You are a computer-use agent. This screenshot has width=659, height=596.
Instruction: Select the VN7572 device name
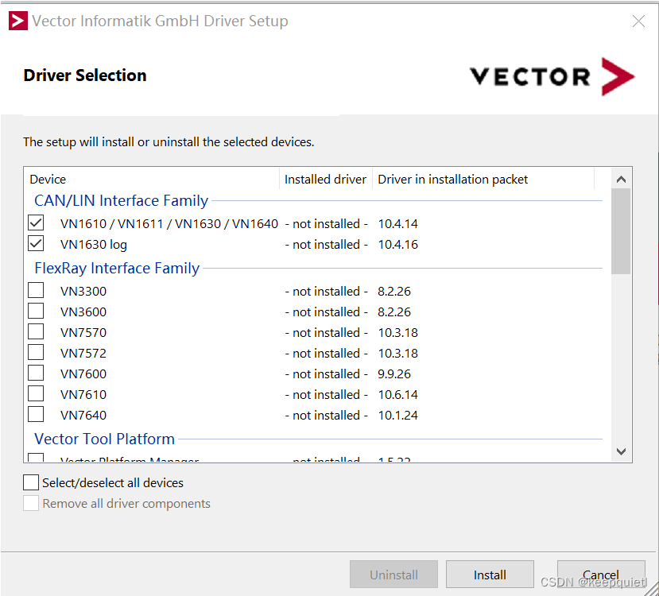[x=83, y=354]
